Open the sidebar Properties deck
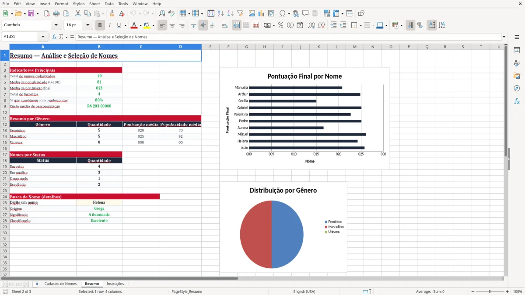This screenshot has height=295, width=525. 517,50
